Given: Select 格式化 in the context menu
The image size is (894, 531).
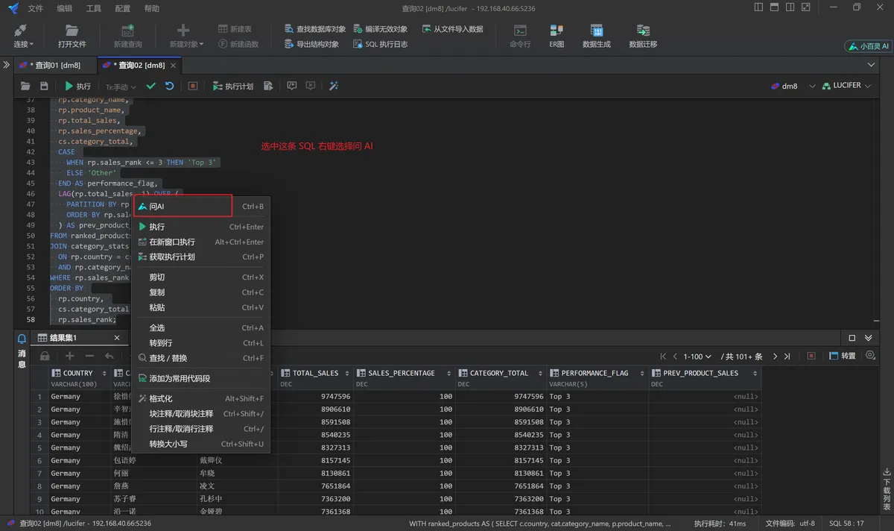Looking at the screenshot, I should coord(160,399).
